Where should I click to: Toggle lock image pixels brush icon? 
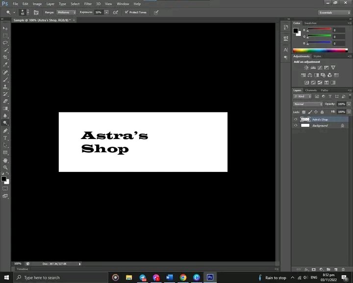(310, 112)
